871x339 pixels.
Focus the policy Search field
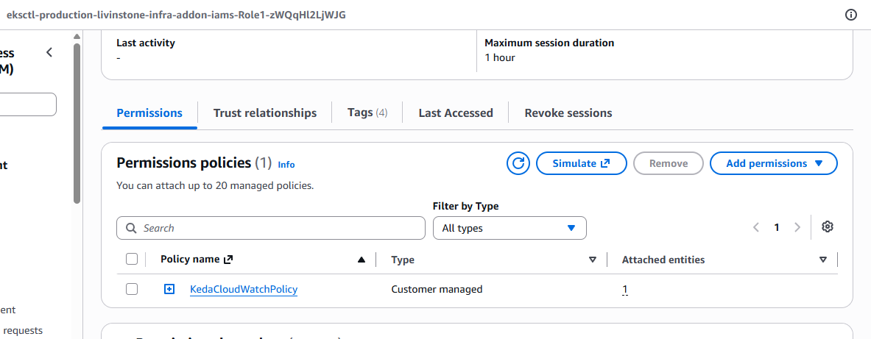point(270,228)
